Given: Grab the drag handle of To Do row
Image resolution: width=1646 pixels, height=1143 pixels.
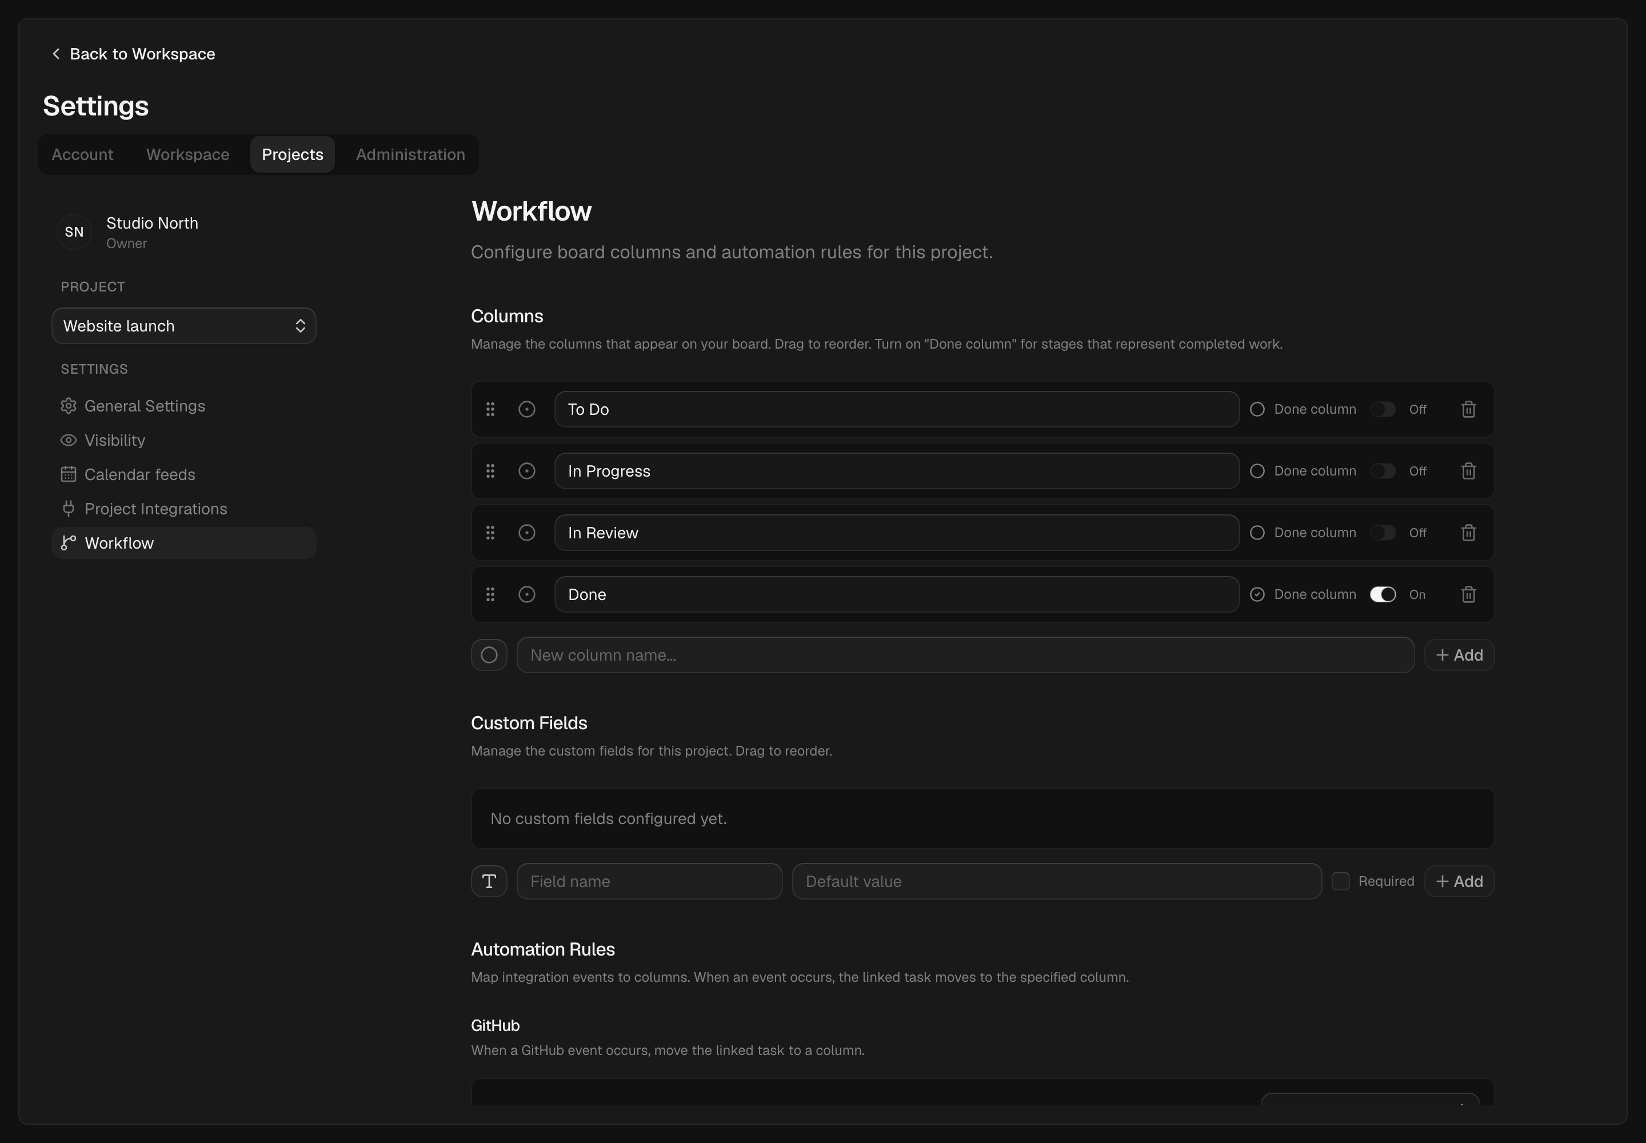Looking at the screenshot, I should (490, 409).
